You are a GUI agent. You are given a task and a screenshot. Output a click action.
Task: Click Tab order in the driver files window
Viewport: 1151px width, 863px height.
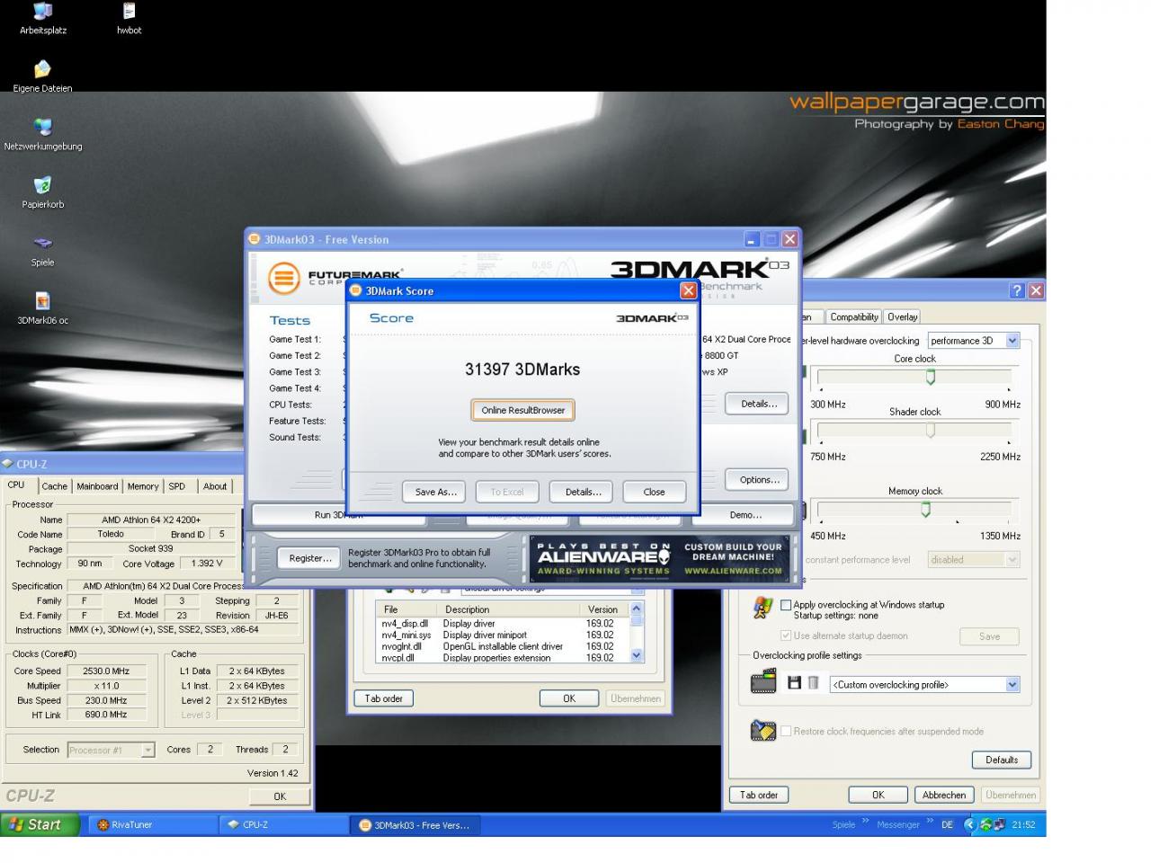pos(384,698)
